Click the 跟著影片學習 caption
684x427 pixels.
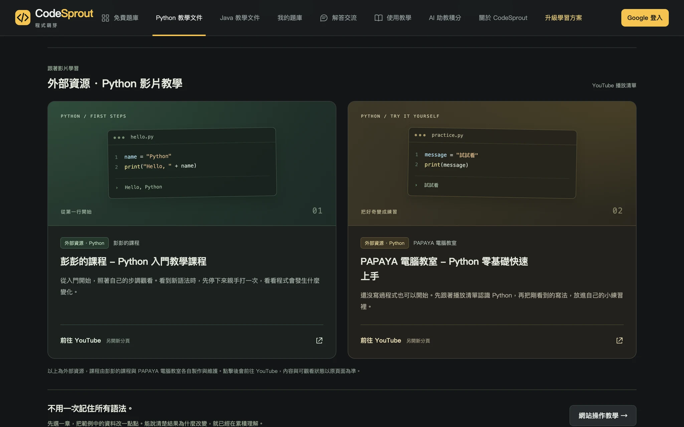[63, 68]
